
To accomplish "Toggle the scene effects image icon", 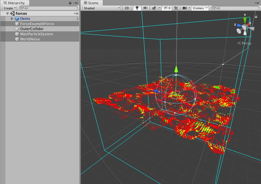I will point(154,8).
